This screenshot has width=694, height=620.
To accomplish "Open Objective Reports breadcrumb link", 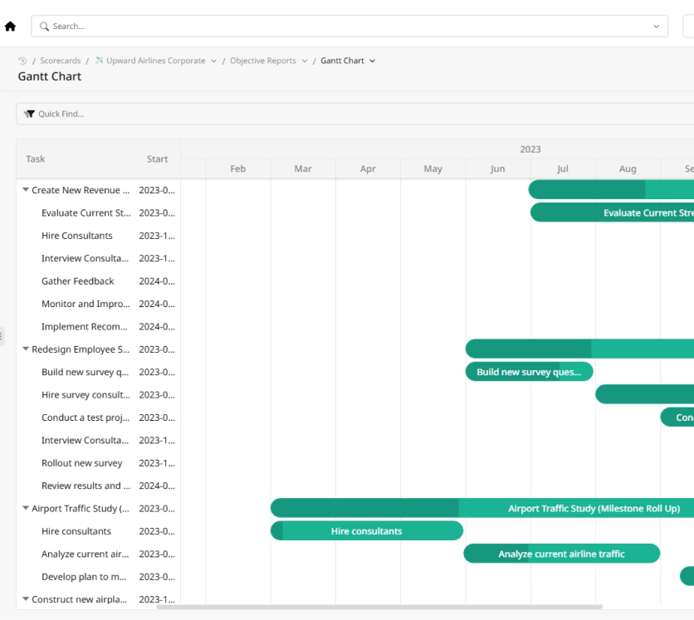I will point(263,61).
